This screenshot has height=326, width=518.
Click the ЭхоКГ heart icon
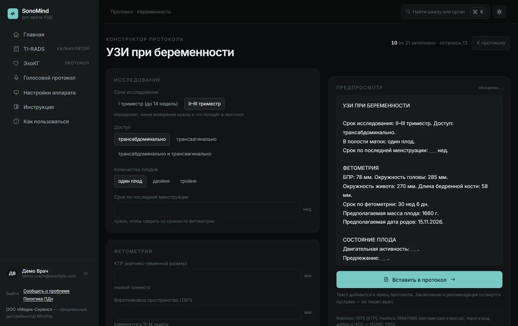click(16, 63)
